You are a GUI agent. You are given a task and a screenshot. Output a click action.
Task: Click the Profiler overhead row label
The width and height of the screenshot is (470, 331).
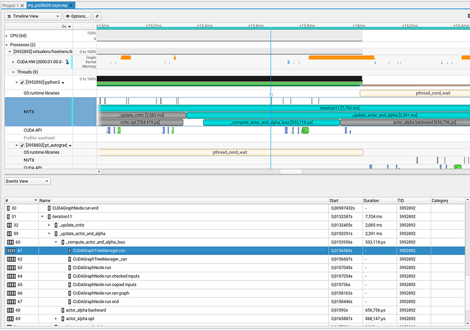point(39,138)
